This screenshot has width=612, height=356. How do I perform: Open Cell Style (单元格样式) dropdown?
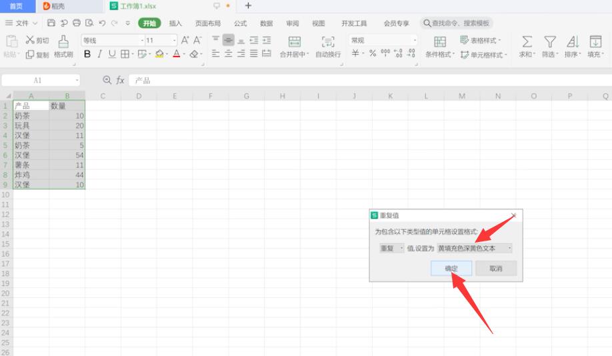(483, 55)
